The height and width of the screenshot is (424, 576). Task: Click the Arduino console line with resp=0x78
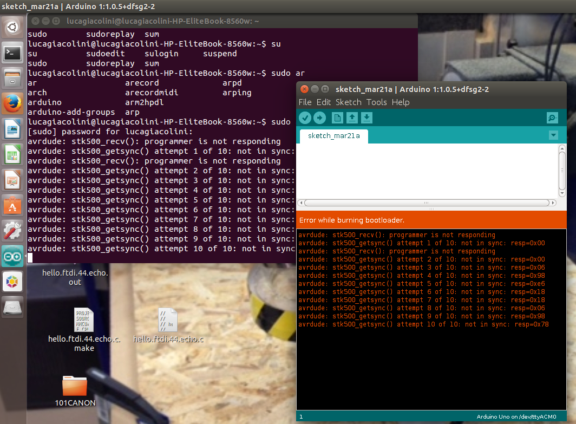click(423, 324)
